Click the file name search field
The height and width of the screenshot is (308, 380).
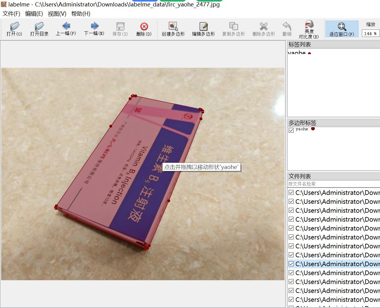(x=333, y=184)
